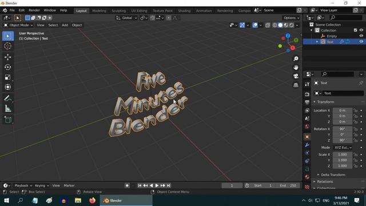Uncheck the Collection exclude checkbox
Screen dimensions: 366x206
pyautogui.click(x=355, y=30)
